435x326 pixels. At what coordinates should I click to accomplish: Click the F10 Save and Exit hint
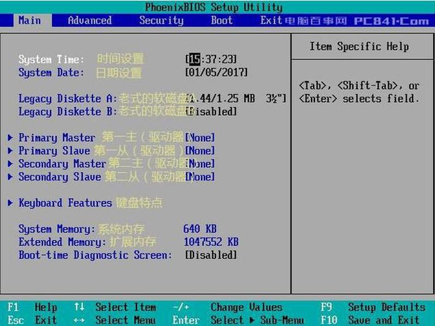click(370, 320)
